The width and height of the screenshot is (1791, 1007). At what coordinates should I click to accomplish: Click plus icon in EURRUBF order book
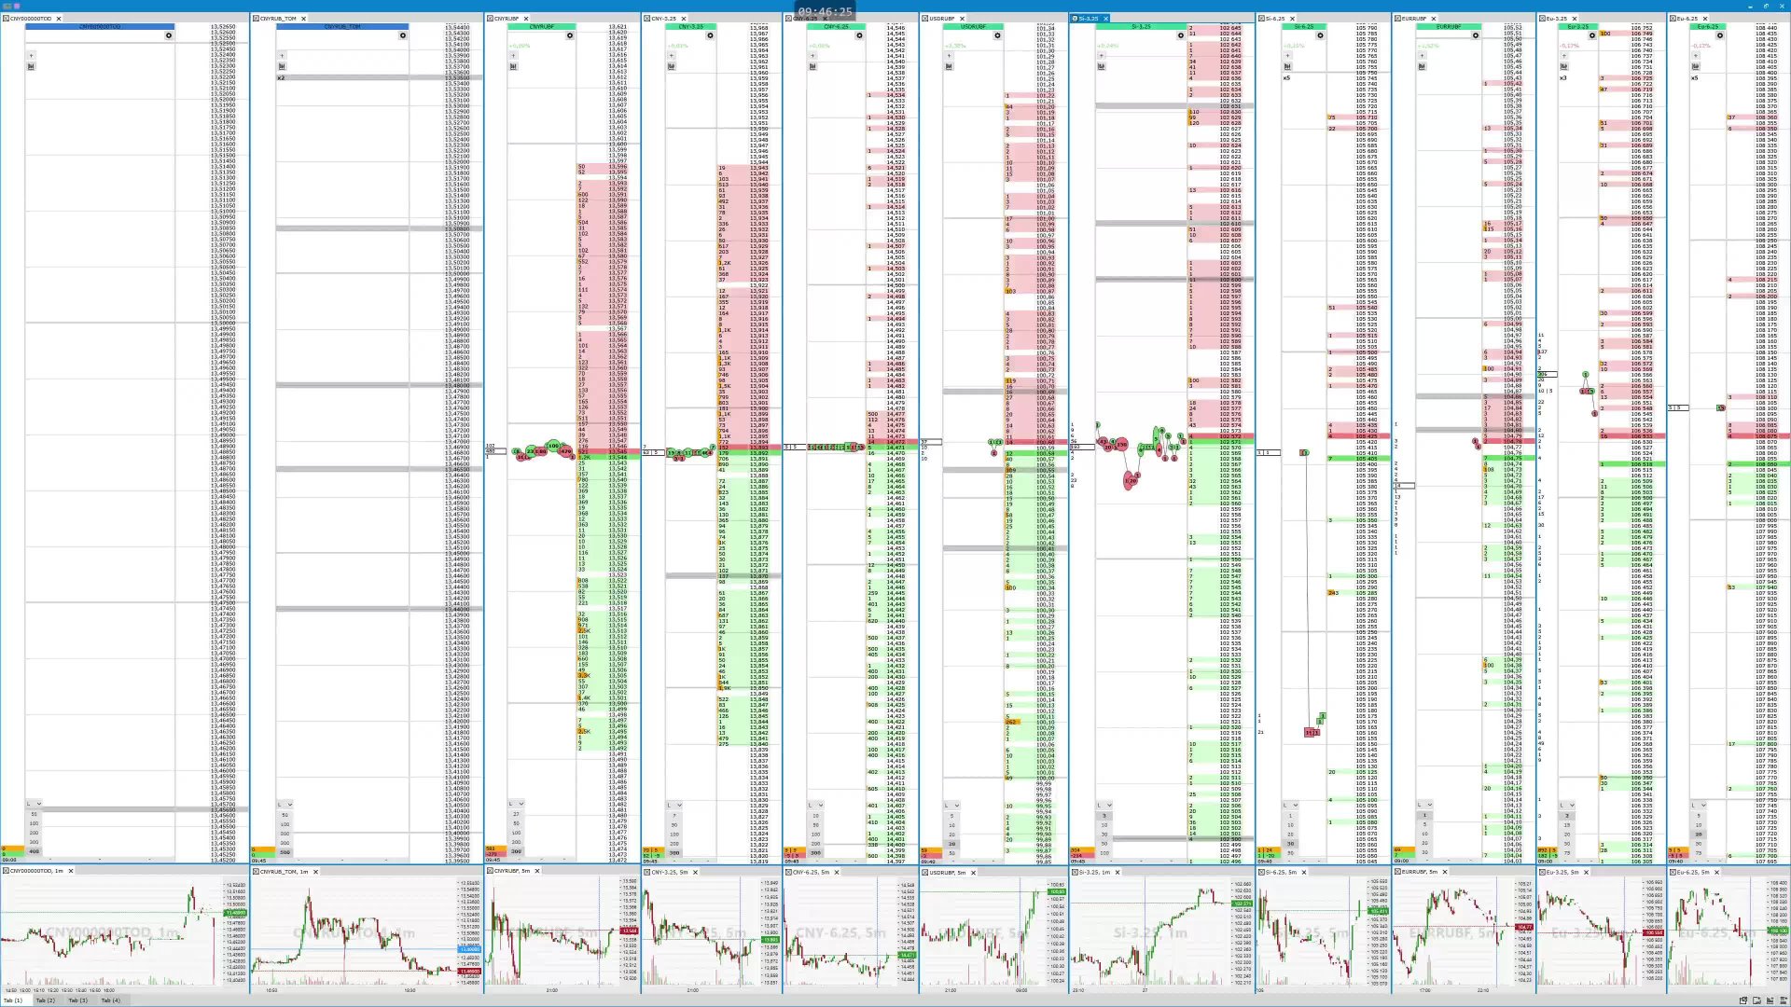[1422, 56]
